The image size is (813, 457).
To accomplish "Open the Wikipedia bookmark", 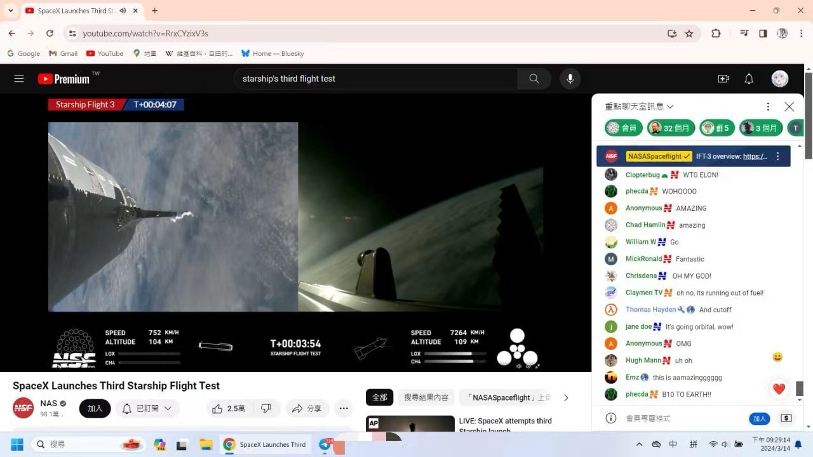I will 199,53.
